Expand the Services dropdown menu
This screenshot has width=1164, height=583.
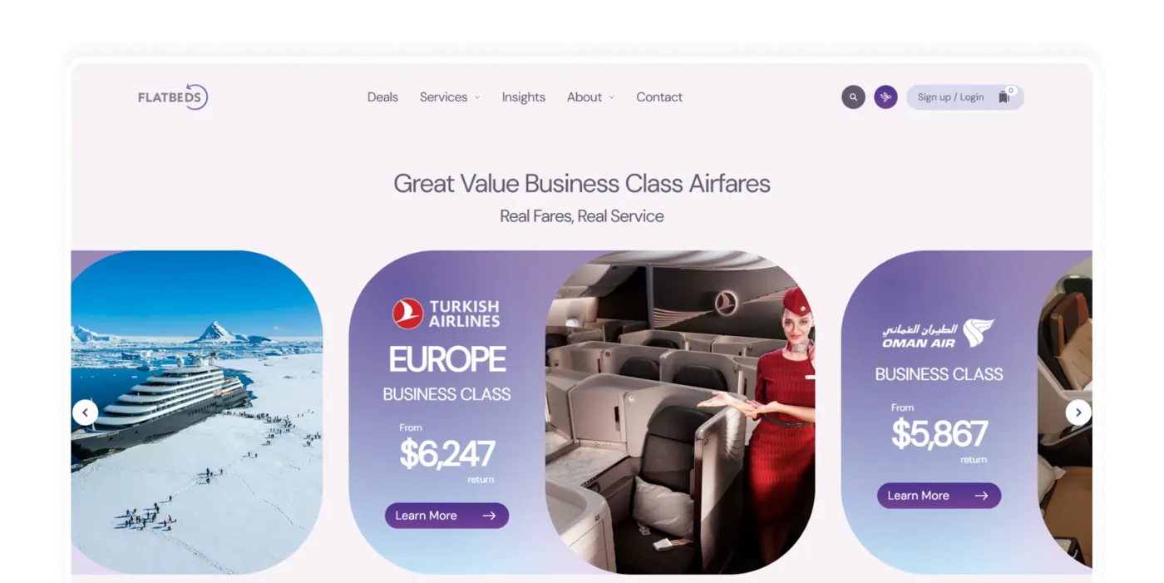click(x=450, y=97)
